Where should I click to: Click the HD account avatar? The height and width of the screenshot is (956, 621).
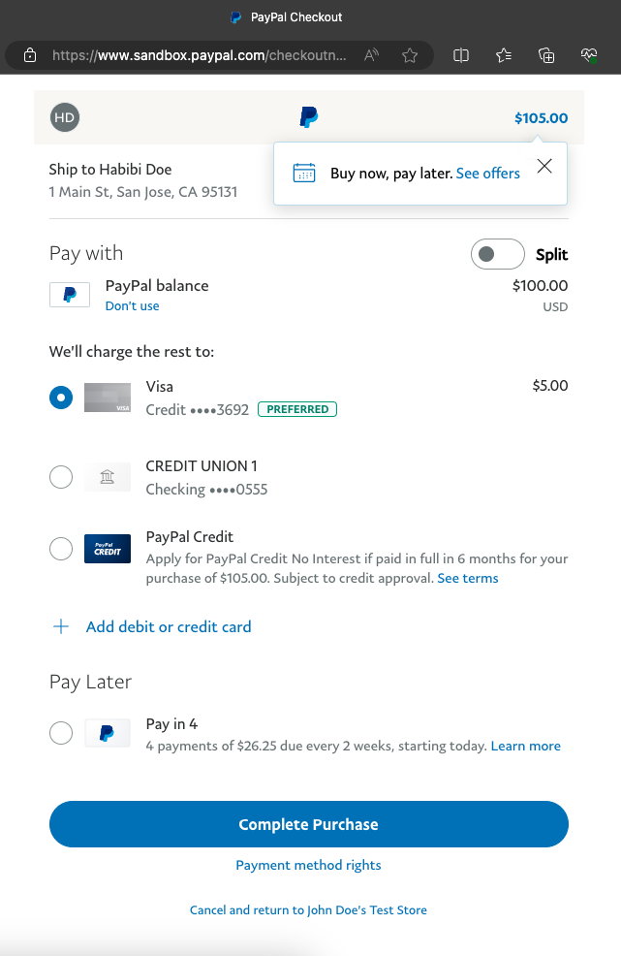tap(64, 118)
